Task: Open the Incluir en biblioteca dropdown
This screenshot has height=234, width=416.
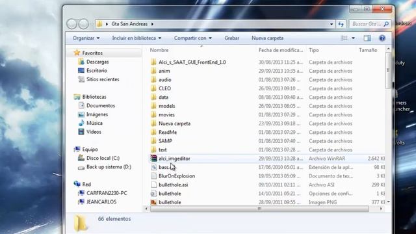Action: pos(136,38)
